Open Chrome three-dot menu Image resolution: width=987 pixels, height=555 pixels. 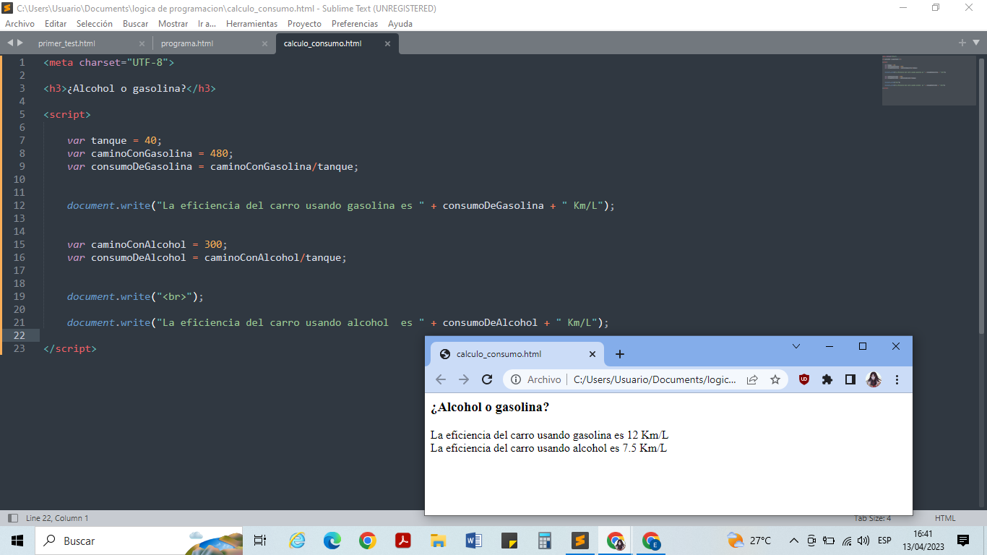coord(897,379)
